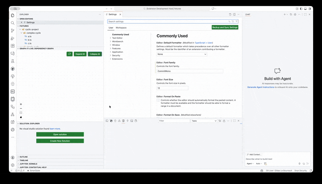Click the Collapse All button

tap(95, 54)
